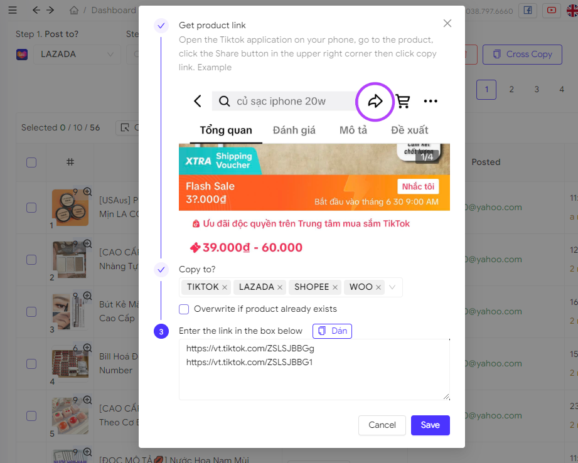This screenshot has height=463, width=578.
Task: Click the Cancel button
Action: pos(382,425)
